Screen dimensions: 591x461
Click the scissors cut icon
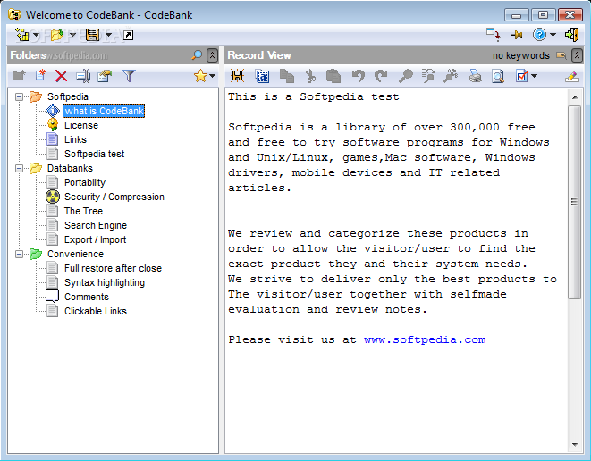coord(310,76)
